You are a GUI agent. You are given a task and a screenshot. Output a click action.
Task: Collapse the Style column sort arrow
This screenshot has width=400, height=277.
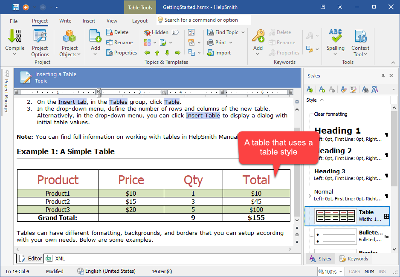click(x=322, y=100)
